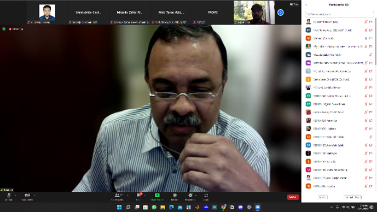Click the Record button in Zoom toolbar
The height and width of the screenshot is (212, 377).
tap(175, 196)
